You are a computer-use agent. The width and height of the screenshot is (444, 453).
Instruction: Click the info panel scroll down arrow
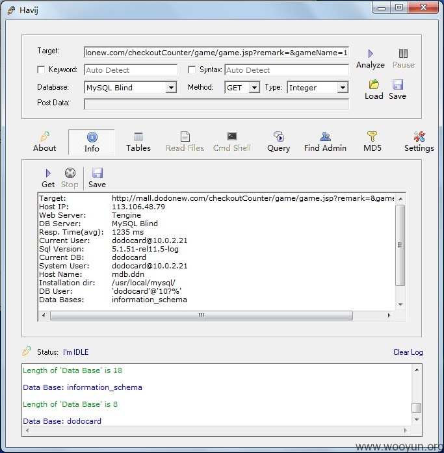click(400, 304)
